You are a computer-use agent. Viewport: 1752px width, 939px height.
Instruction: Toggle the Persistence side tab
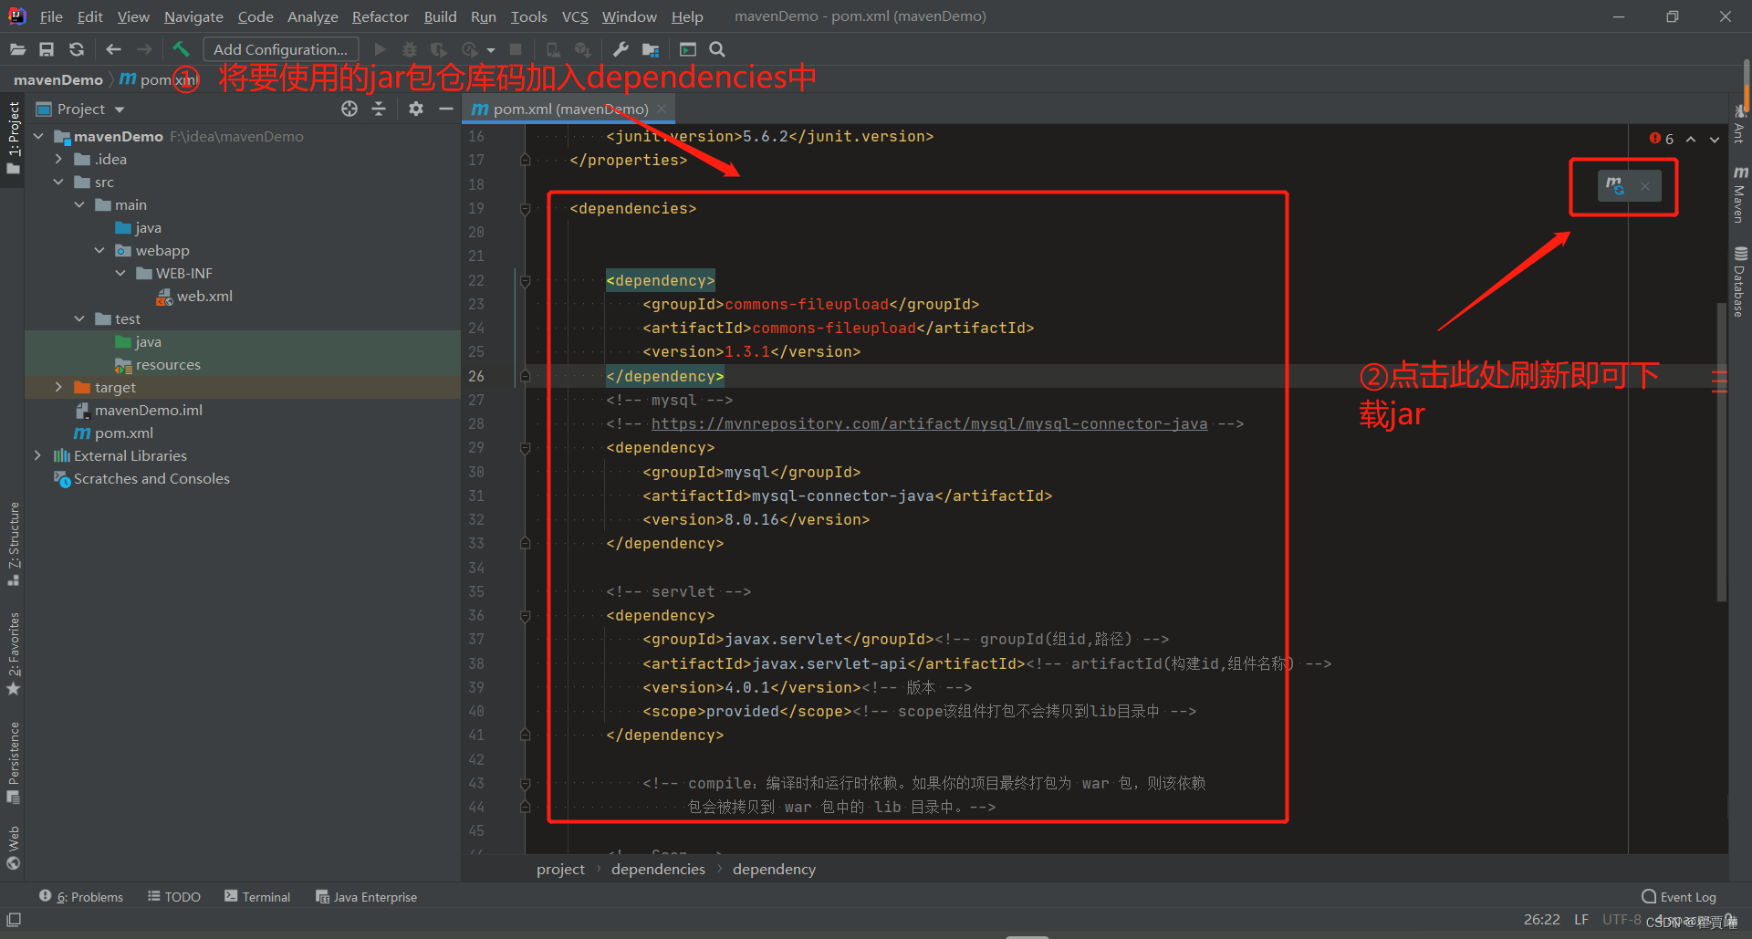coord(13,762)
